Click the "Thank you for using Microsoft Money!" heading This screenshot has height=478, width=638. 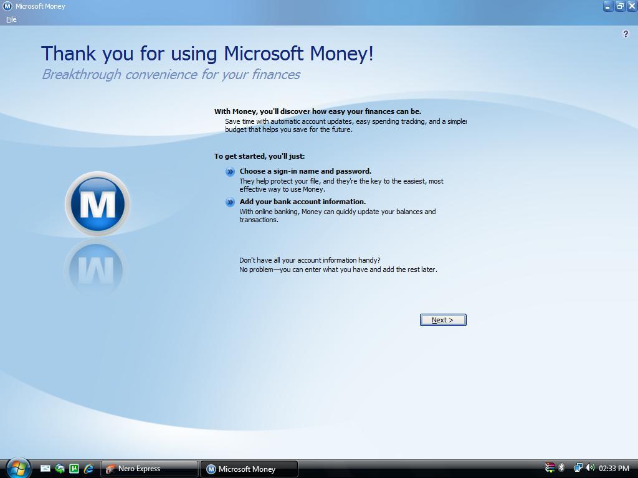point(207,54)
